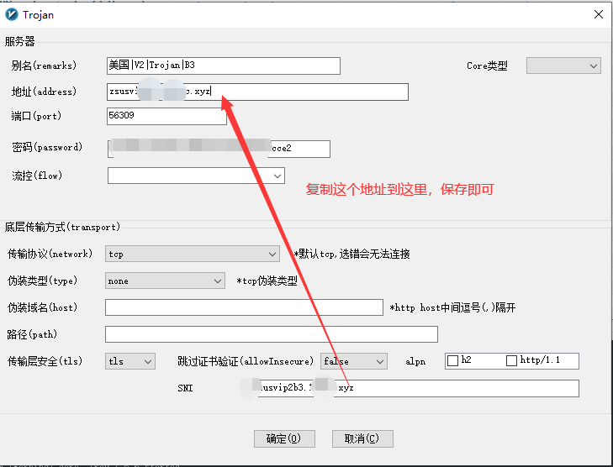This screenshot has height=467, width=613.
Task: Click the 伪装类型(type) label
Action: point(43,281)
